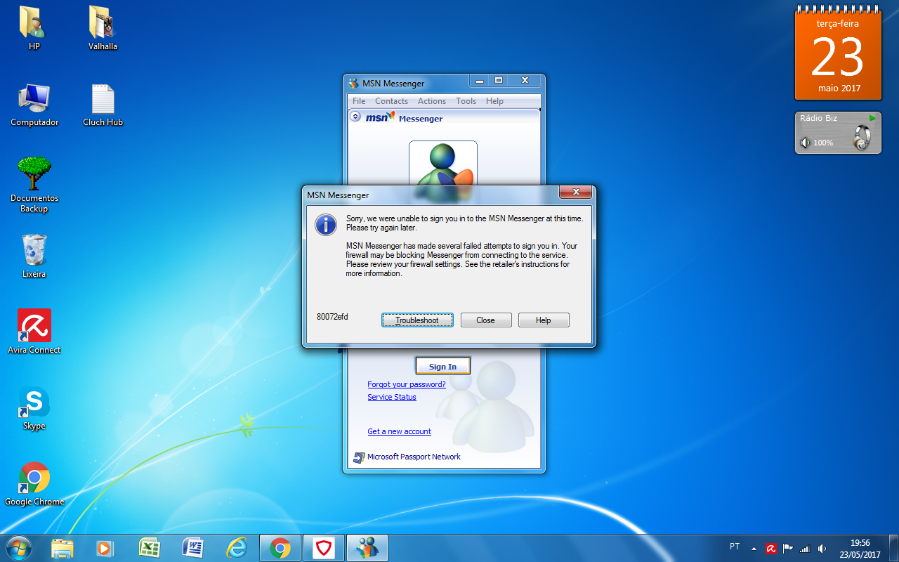Image resolution: width=899 pixels, height=562 pixels.
Task: Play the Rádio Biz gadget
Action: [x=872, y=118]
